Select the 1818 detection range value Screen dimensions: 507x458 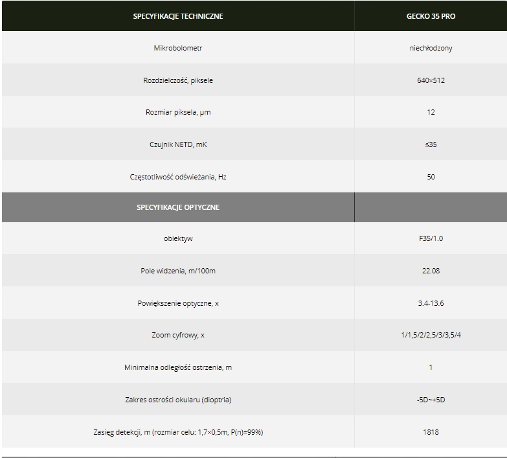tap(431, 432)
